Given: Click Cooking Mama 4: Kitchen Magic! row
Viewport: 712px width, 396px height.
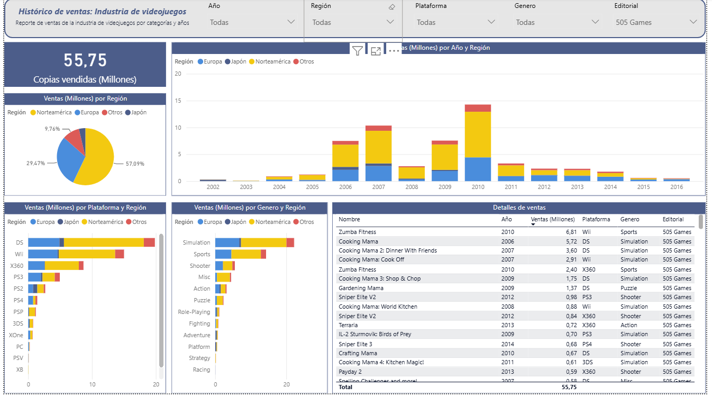Looking at the screenshot, I should click(x=515, y=362).
